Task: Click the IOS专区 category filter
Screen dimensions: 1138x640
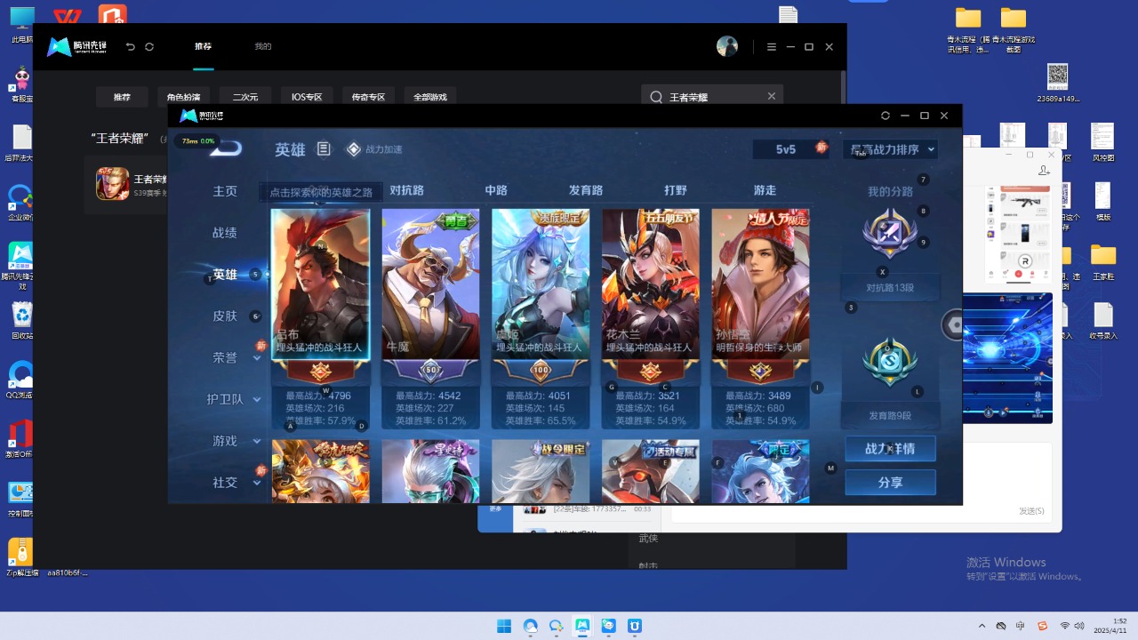Action: click(x=307, y=97)
